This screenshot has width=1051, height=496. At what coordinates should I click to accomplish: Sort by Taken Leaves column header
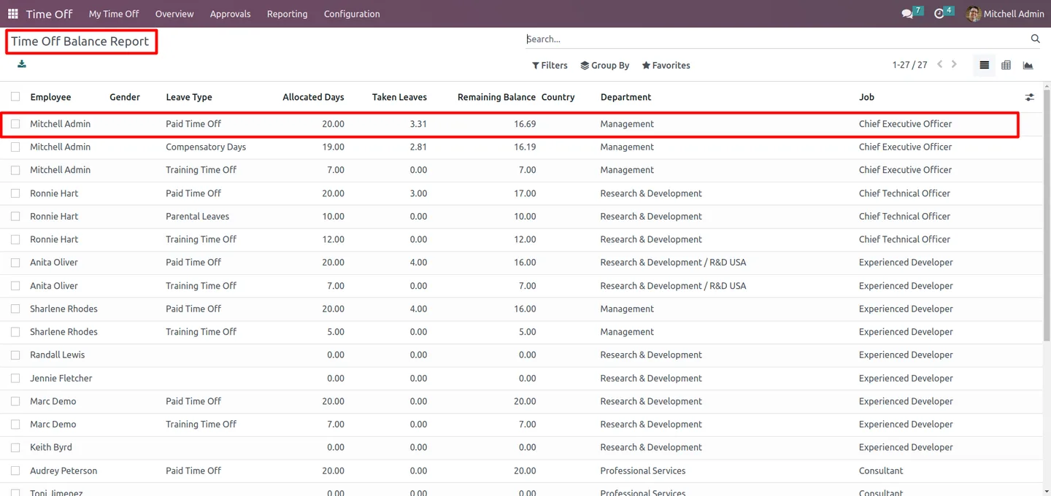click(399, 97)
